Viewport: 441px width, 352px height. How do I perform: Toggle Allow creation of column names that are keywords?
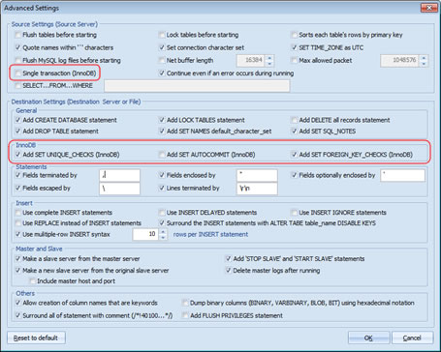(x=17, y=303)
